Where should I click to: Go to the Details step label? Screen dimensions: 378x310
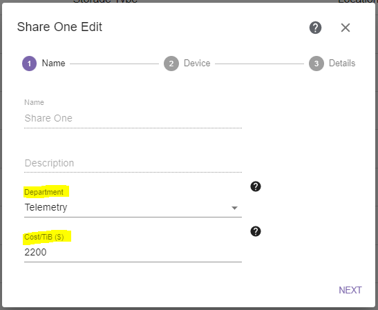point(342,63)
